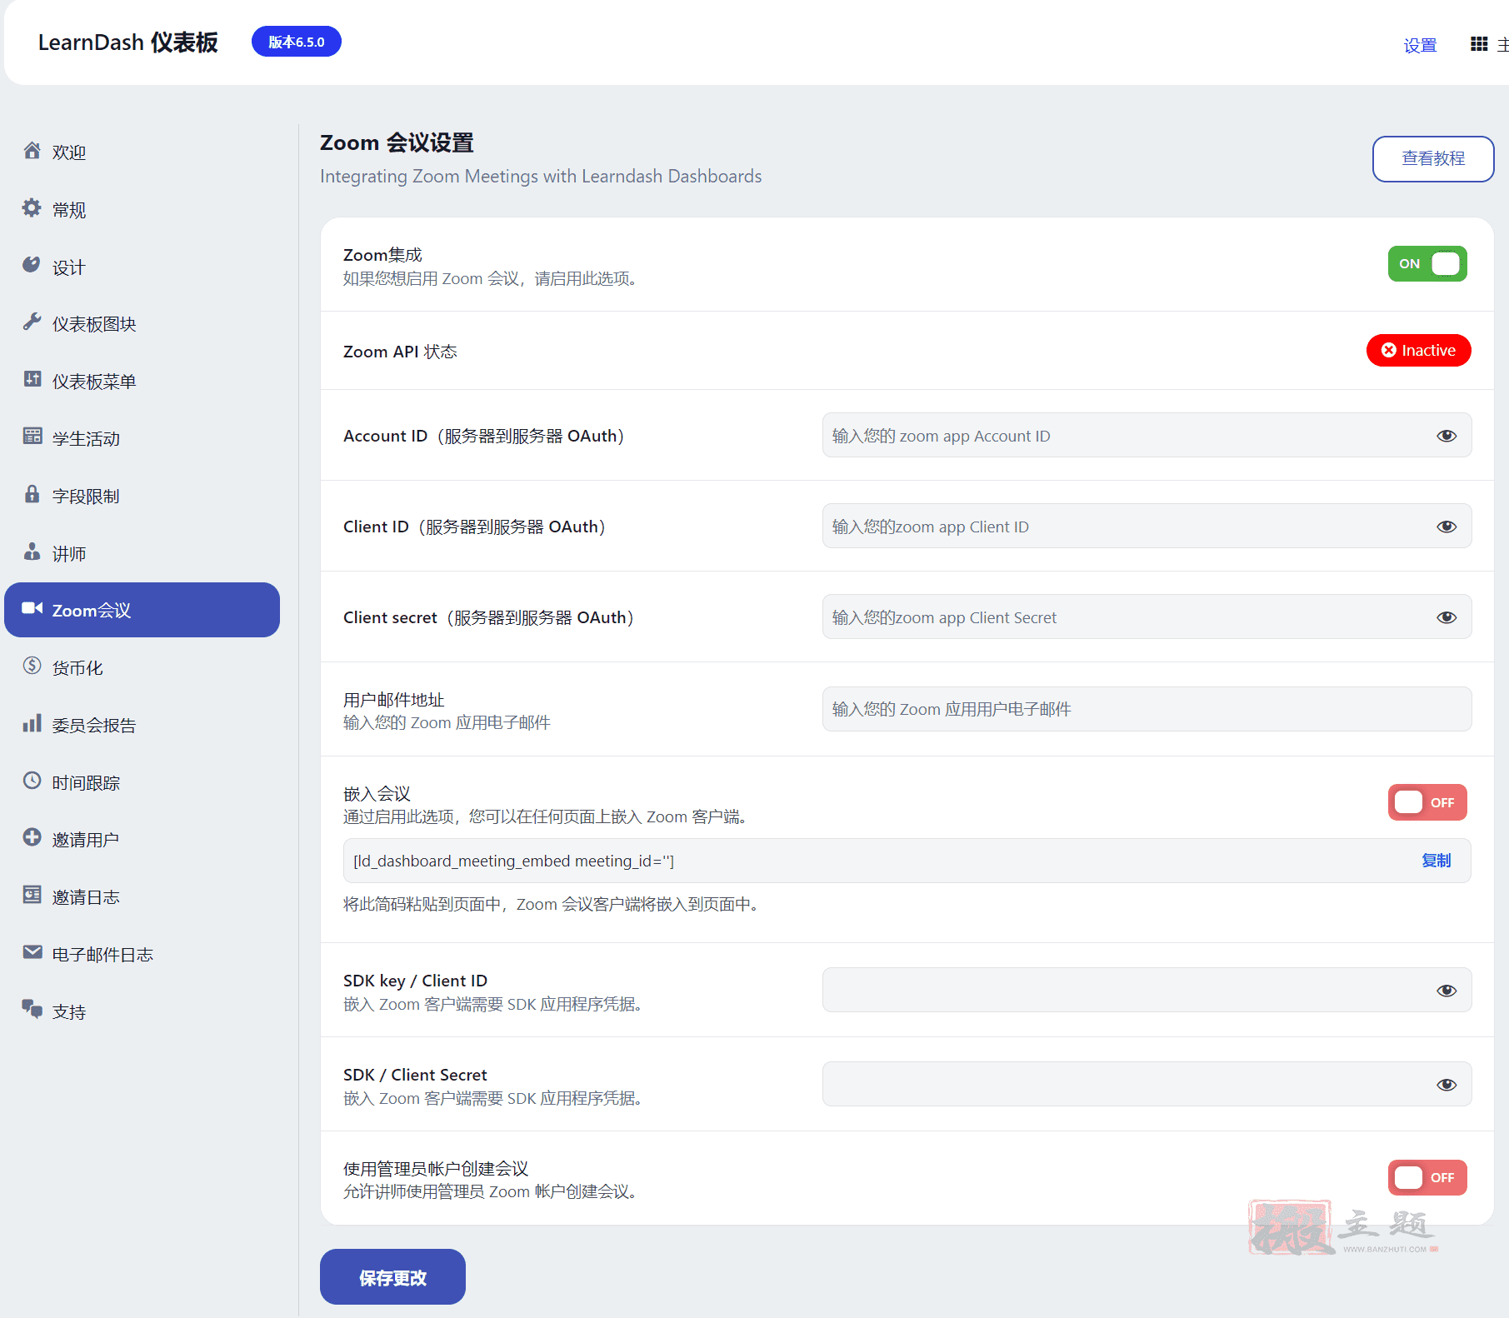Screen dimensions: 1509x1318
Task: Click the 查看教程 button
Action: pyautogui.click(x=1433, y=158)
